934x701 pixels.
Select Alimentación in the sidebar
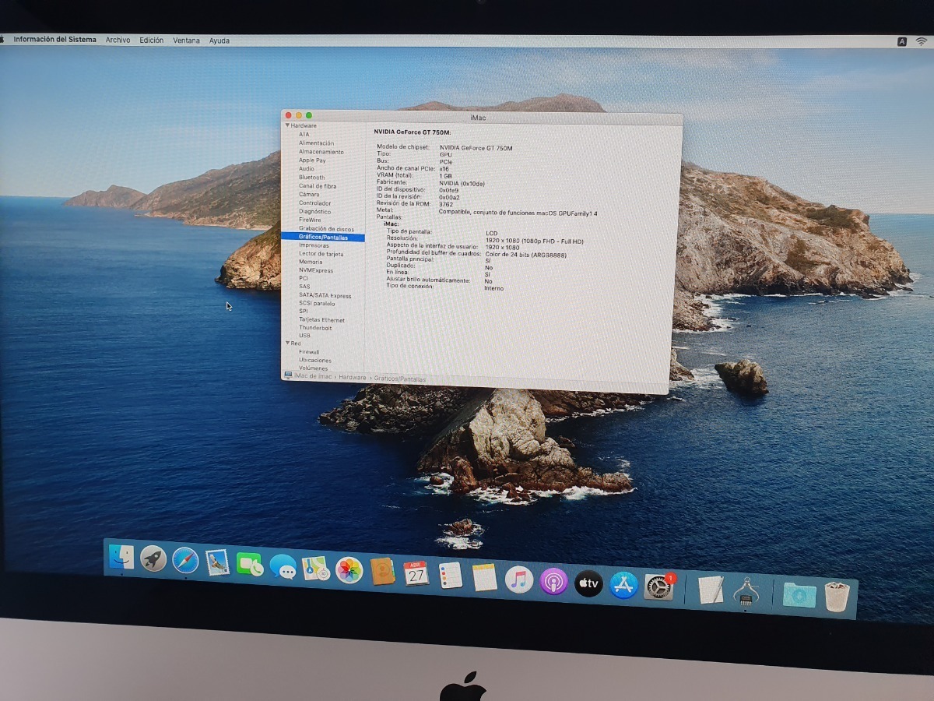pos(316,143)
